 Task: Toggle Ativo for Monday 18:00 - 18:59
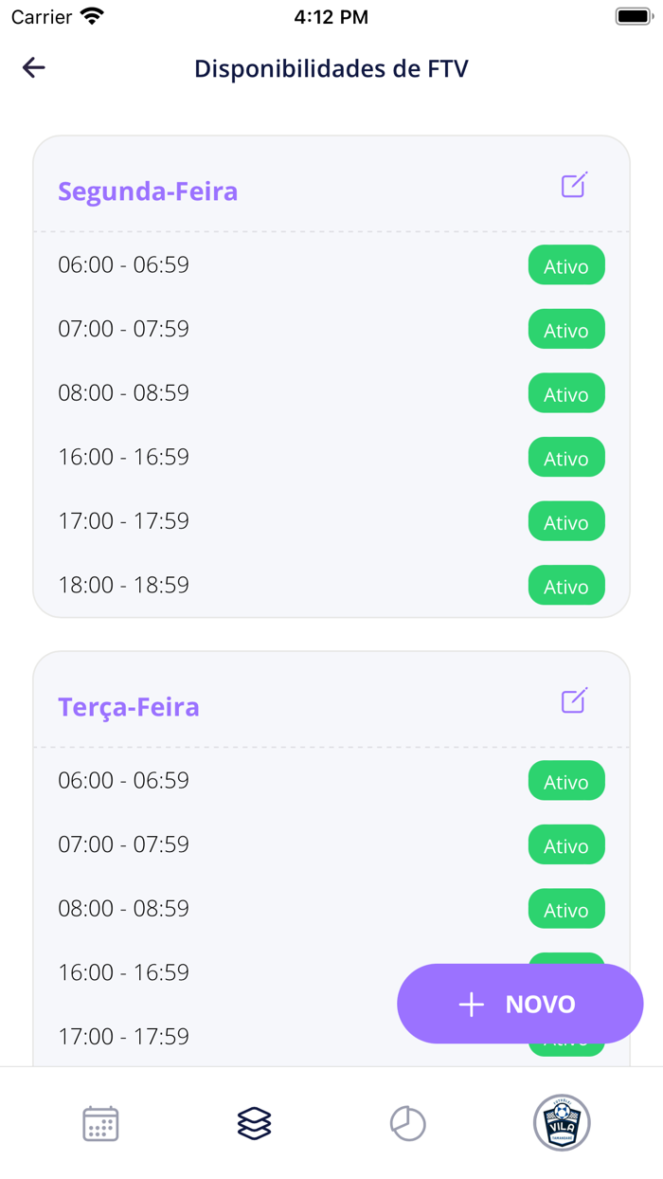pyautogui.click(x=565, y=586)
